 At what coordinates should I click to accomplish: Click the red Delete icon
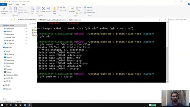tap(43, 9)
